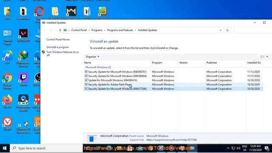Open the Control Panel Home link

pyautogui.click(x=58, y=40)
